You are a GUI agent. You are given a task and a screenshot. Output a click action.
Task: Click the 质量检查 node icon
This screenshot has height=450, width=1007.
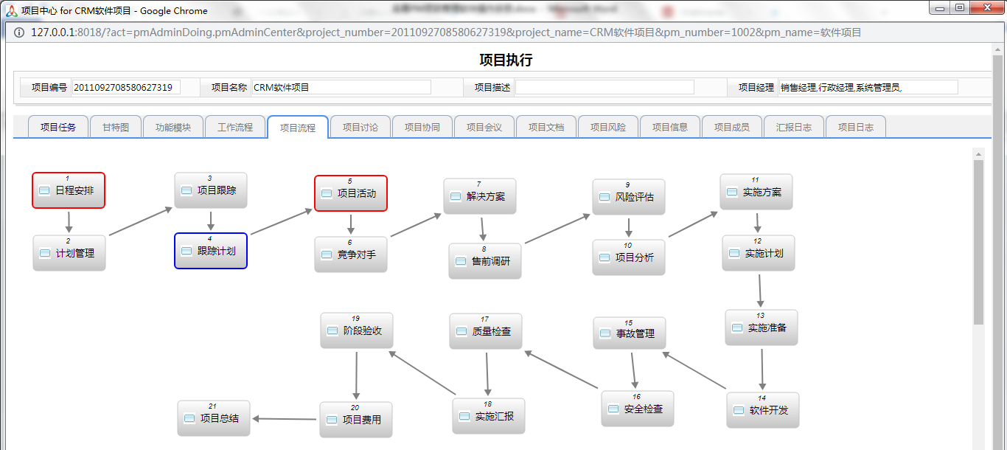click(x=461, y=332)
